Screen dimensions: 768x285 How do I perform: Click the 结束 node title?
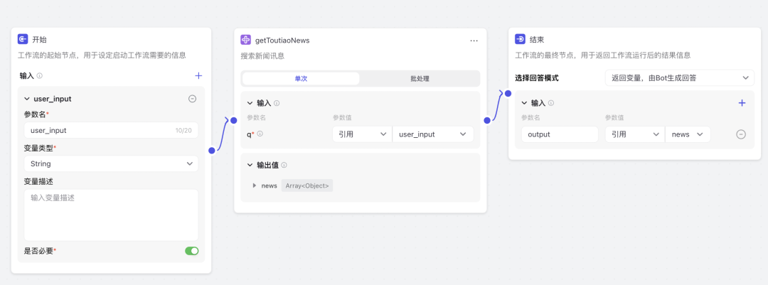(x=537, y=40)
